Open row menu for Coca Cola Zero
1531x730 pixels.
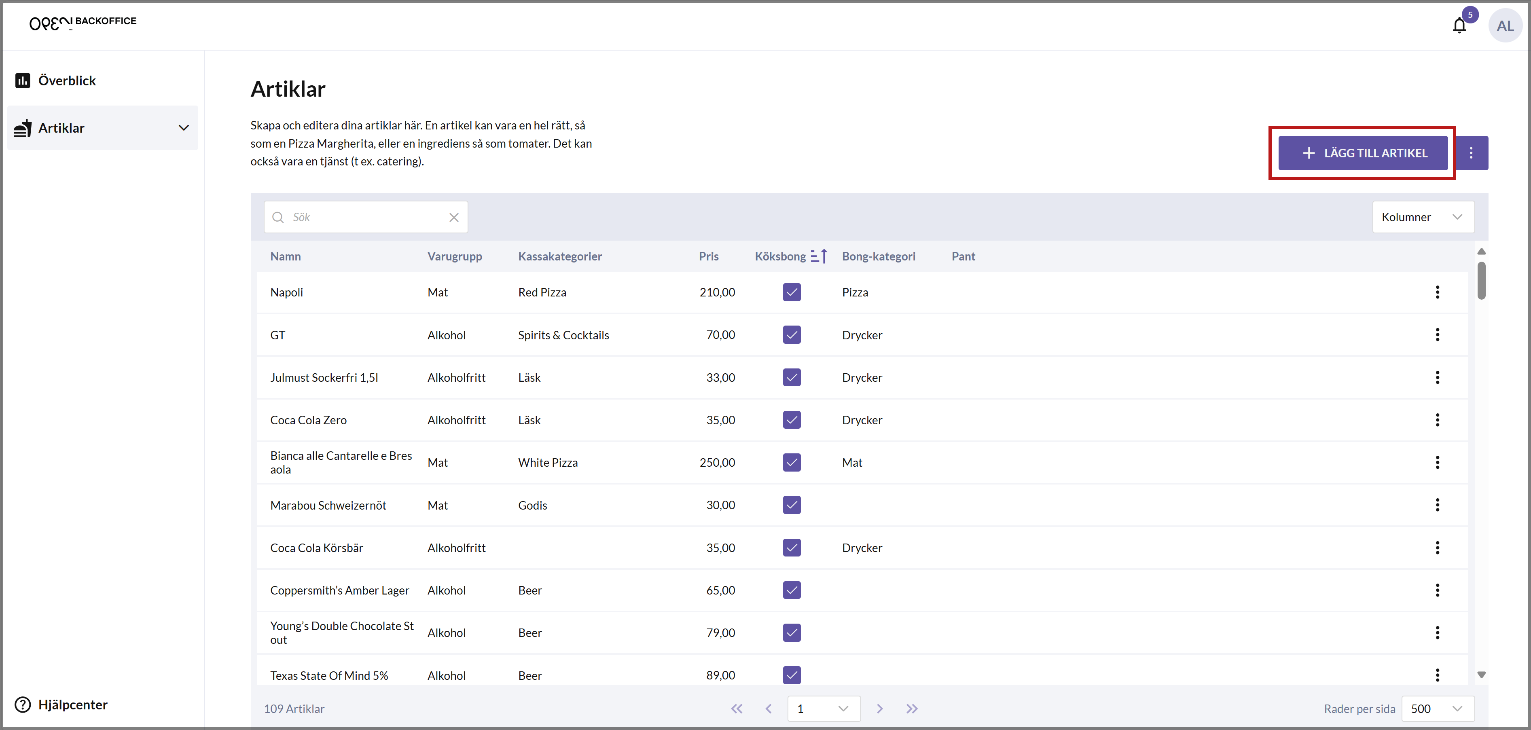coord(1437,420)
